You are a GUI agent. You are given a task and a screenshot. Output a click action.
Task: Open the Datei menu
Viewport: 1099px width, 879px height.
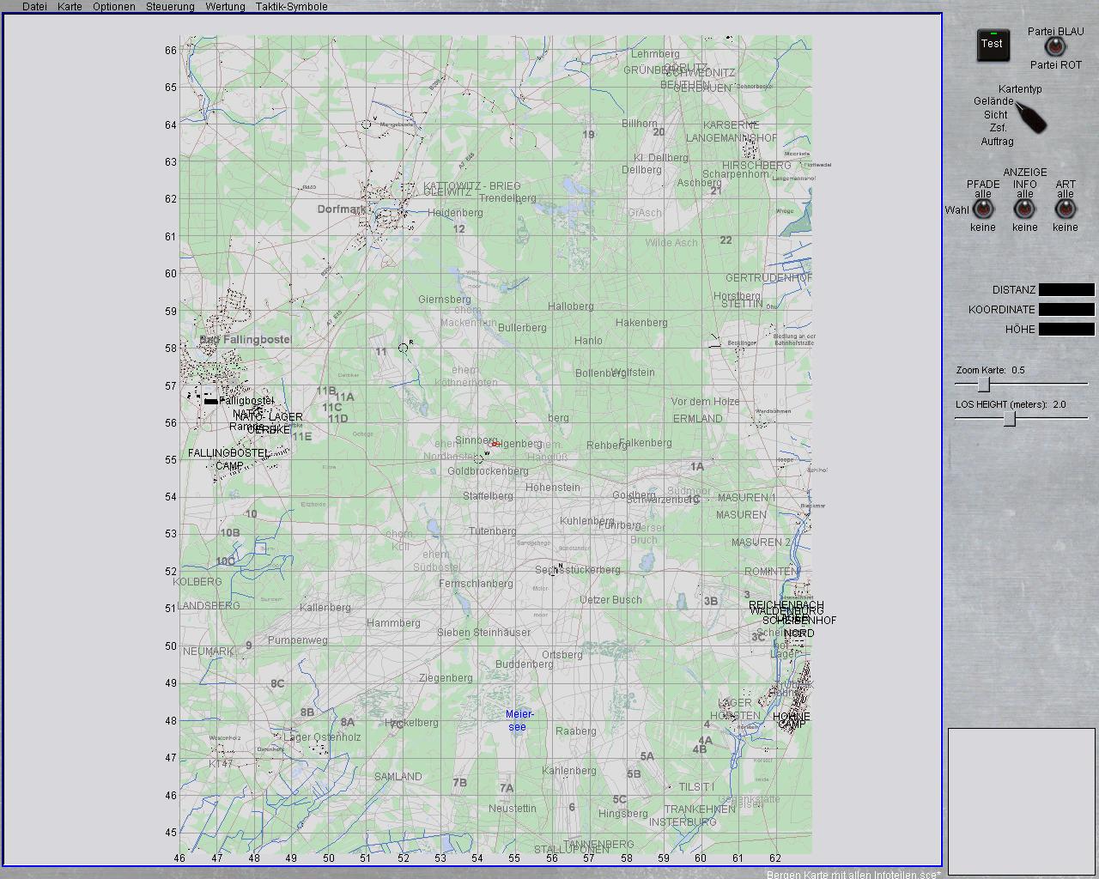34,7
